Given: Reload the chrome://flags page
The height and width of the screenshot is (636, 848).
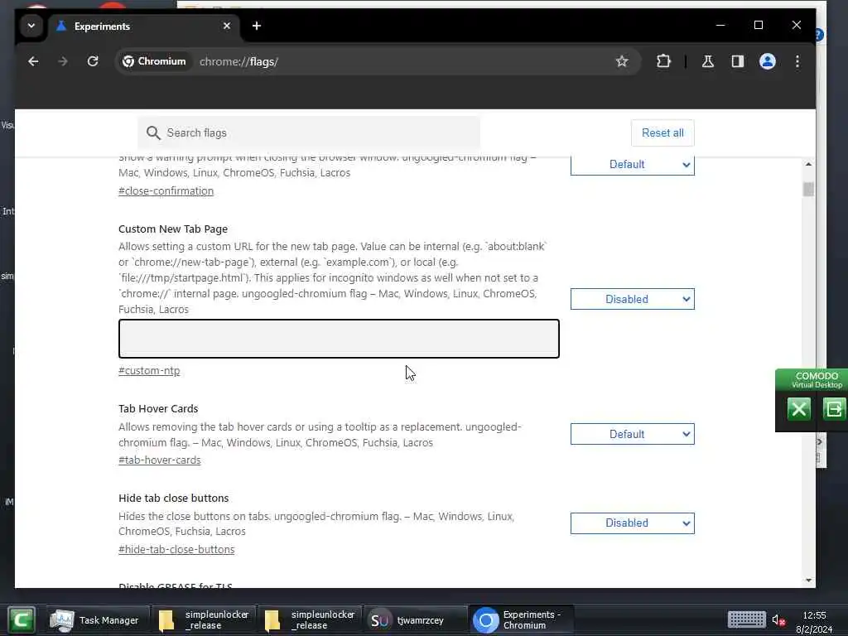Looking at the screenshot, I should [x=93, y=61].
